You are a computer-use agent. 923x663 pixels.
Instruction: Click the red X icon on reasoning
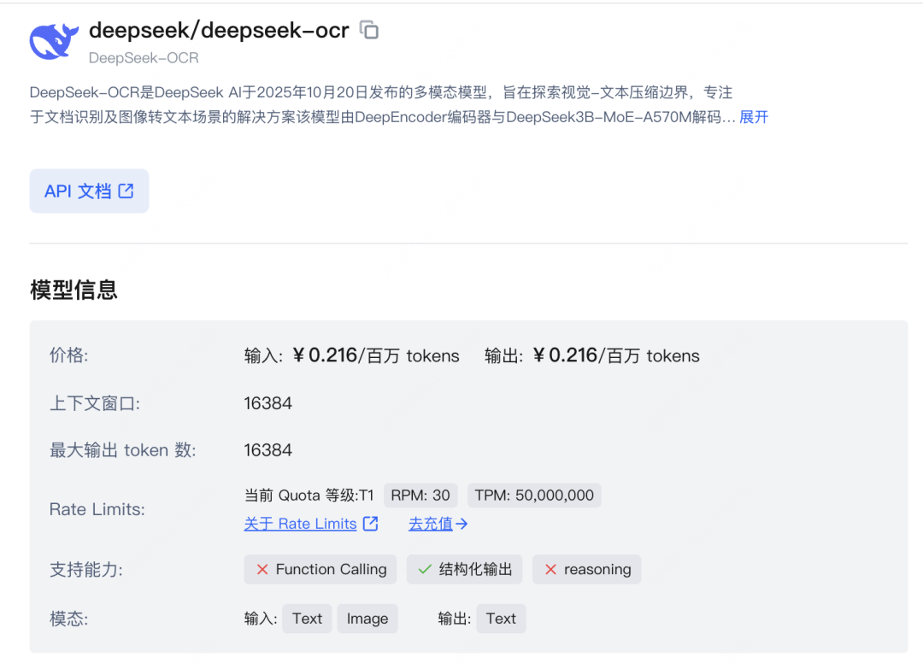tap(550, 570)
